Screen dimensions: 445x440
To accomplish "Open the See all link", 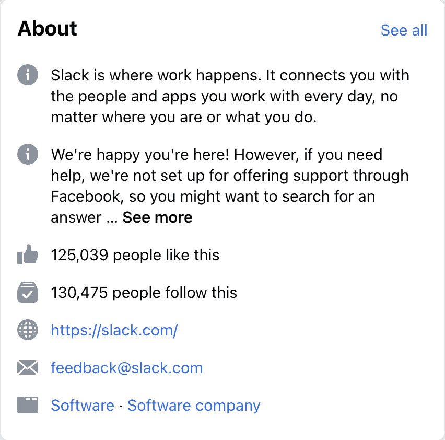I will click(x=404, y=30).
